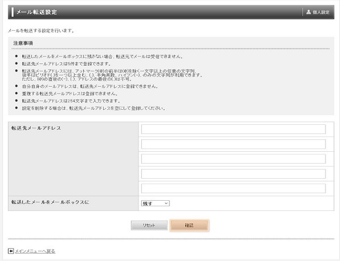Click the 転送先メールアドレス row label

click(36, 128)
